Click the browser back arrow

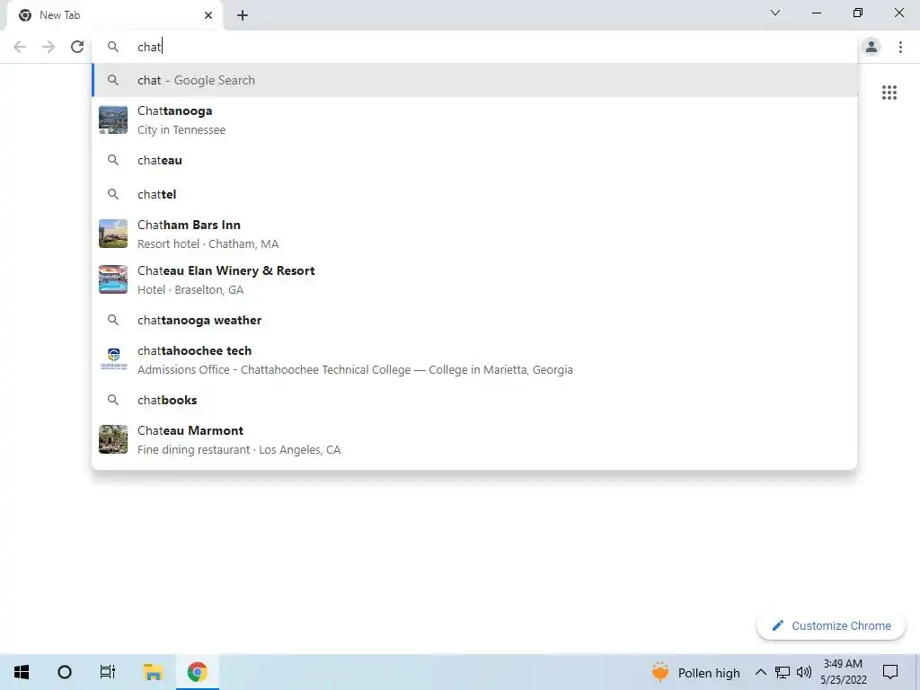[x=20, y=47]
